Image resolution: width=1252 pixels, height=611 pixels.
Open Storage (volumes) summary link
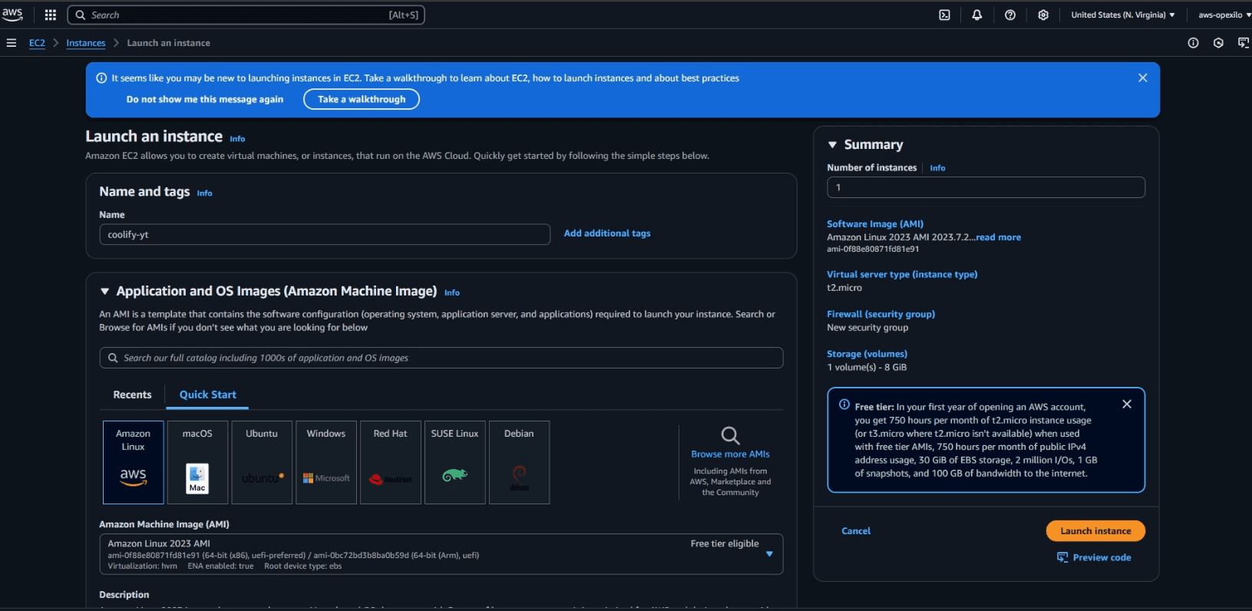(x=867, y=354)
